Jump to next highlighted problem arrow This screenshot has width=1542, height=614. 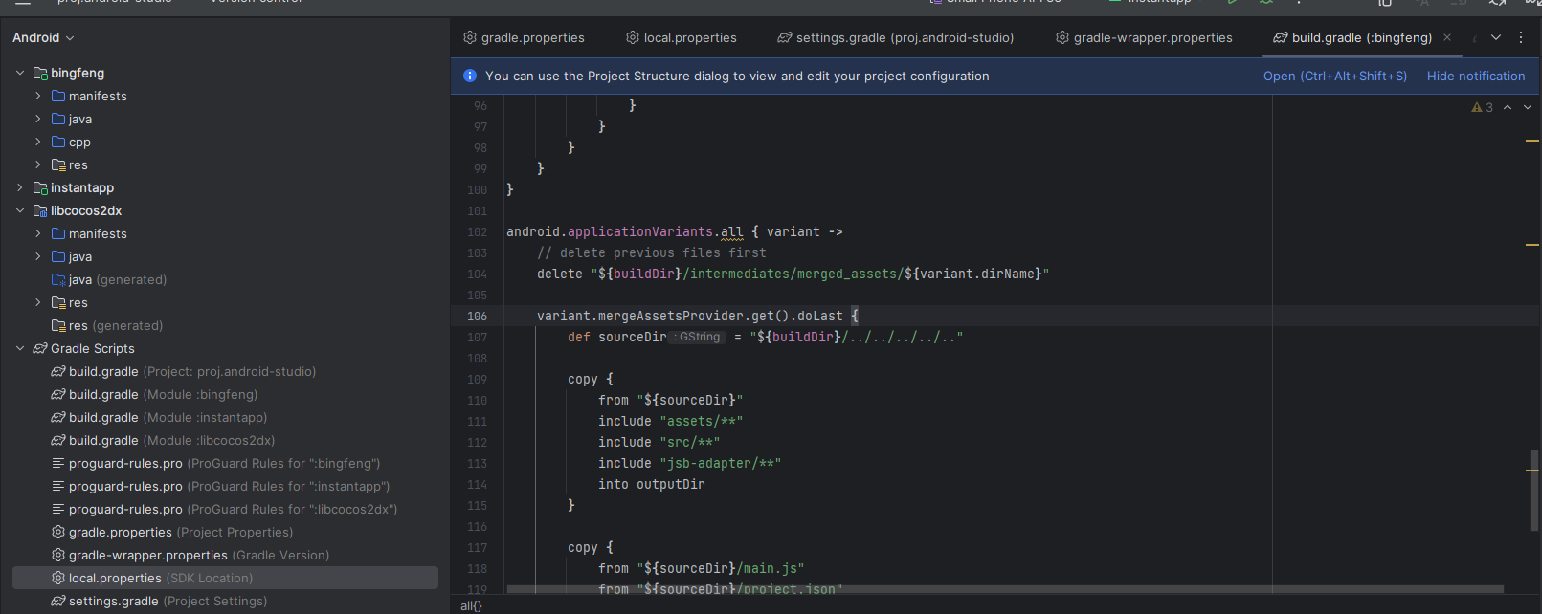tap(1528, 107)
